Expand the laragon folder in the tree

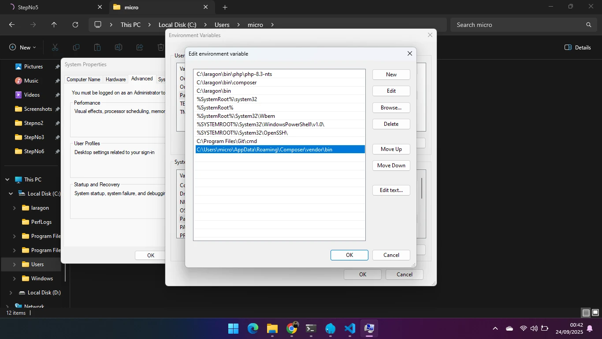coord(15,208)
